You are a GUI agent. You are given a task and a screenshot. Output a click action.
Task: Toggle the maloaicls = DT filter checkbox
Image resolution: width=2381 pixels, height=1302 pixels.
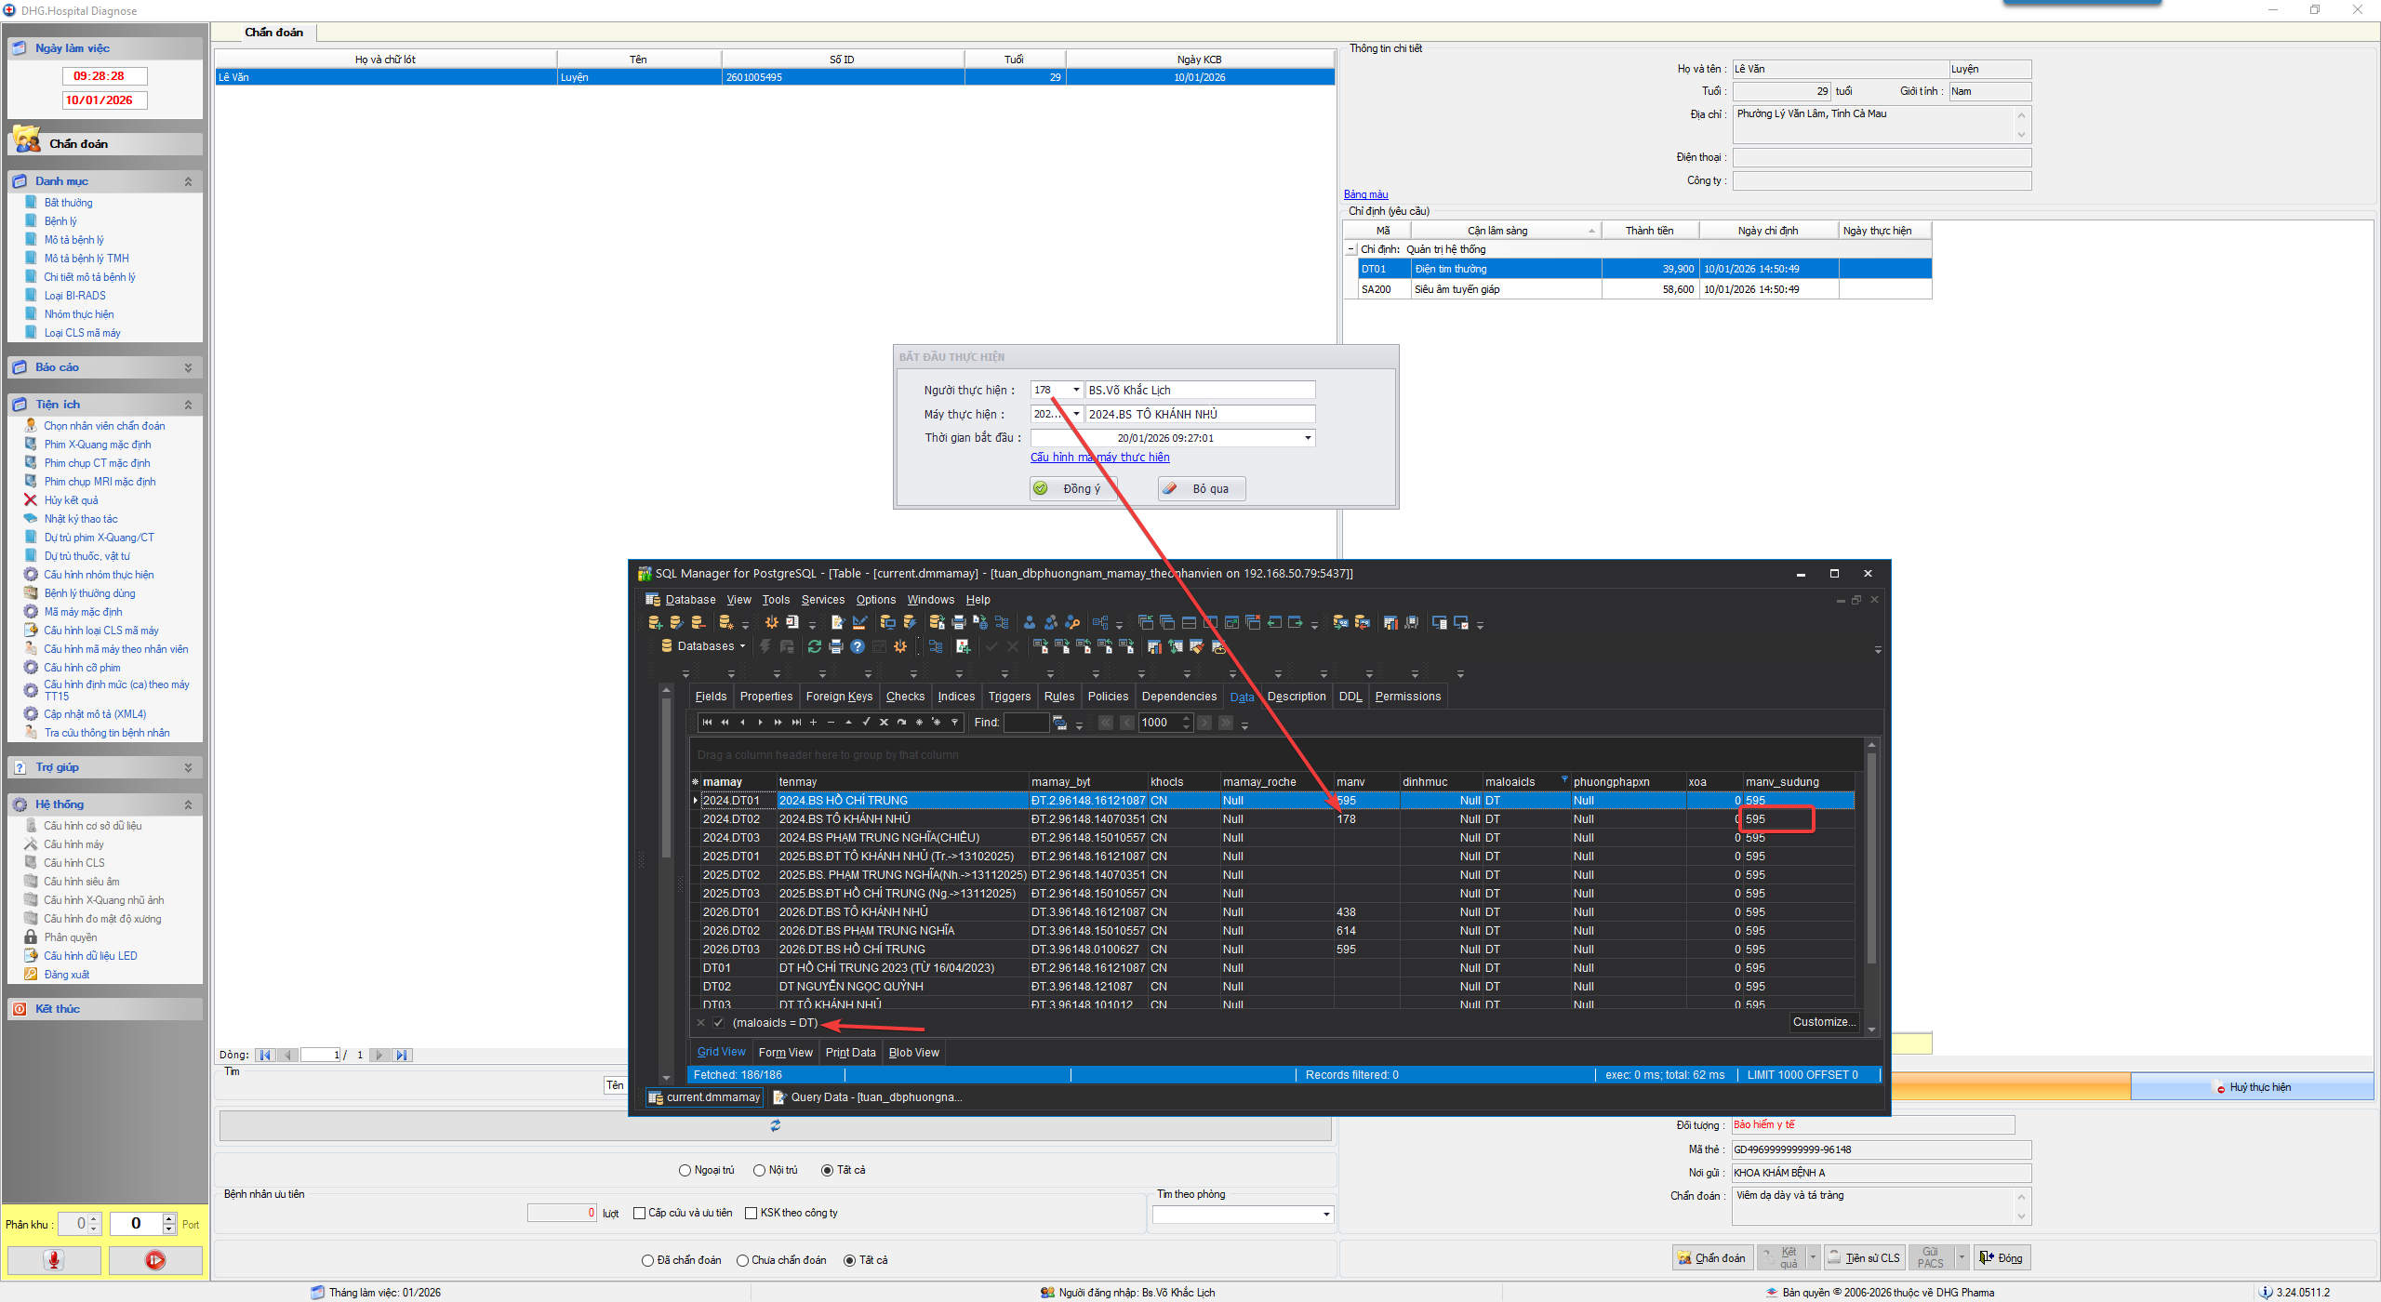(718, 1023)
